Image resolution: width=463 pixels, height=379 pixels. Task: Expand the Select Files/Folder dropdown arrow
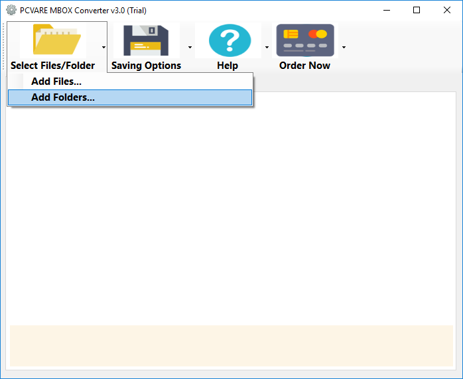(103, 47)
